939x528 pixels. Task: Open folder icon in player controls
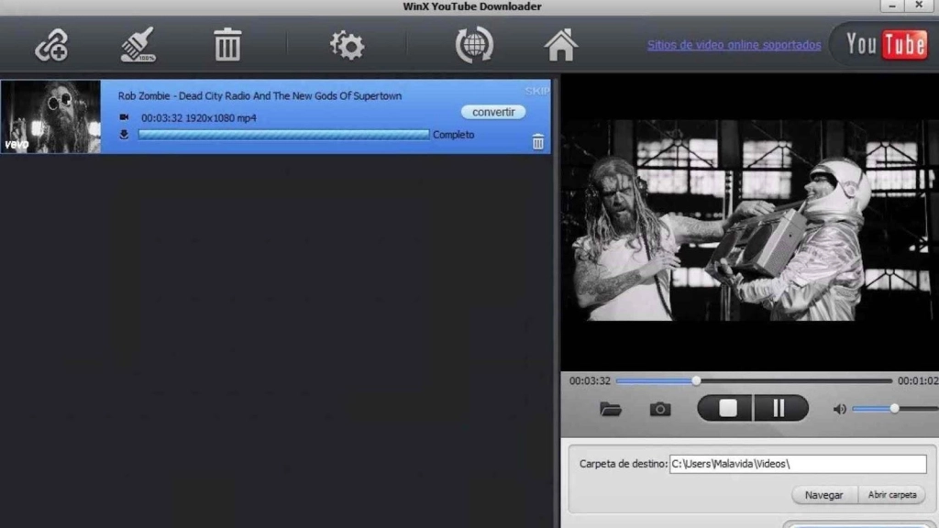coord(610,409)
